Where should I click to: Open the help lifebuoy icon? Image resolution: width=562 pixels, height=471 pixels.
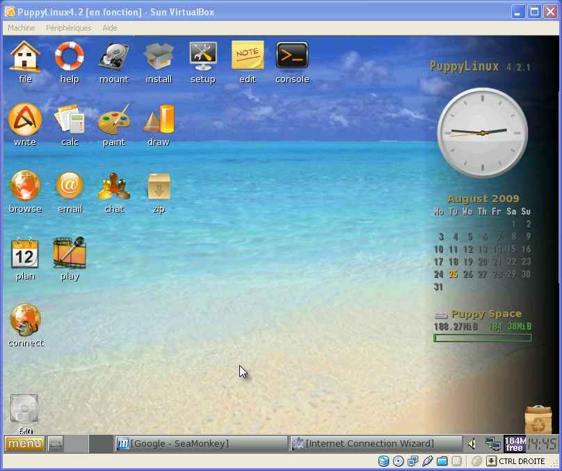69,56
